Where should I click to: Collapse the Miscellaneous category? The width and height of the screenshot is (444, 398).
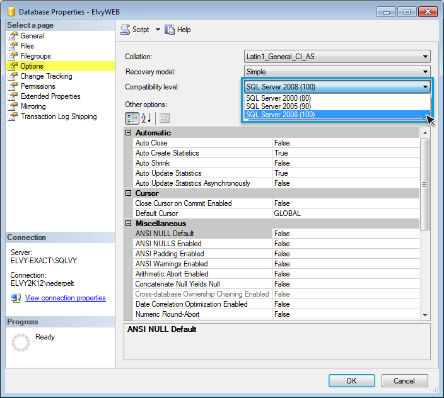(x=128, y=224)
